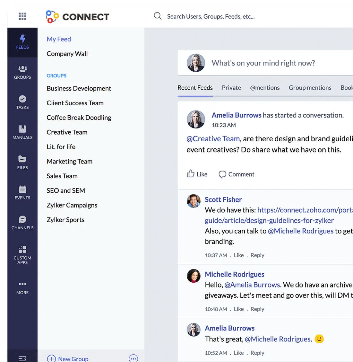The height and width of the screenshot is (362, 353).
Task: Open the design-guidelines-for-zylker article link
Action: coord(269,220)
